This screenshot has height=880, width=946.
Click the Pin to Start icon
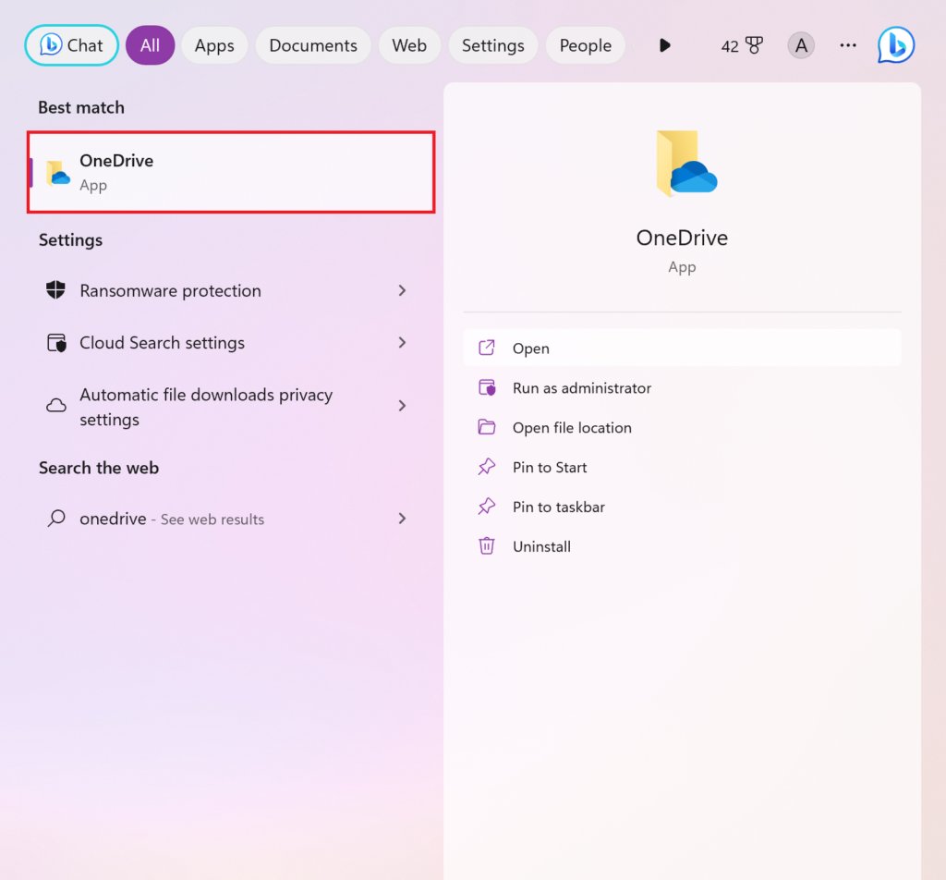(487, 467)
